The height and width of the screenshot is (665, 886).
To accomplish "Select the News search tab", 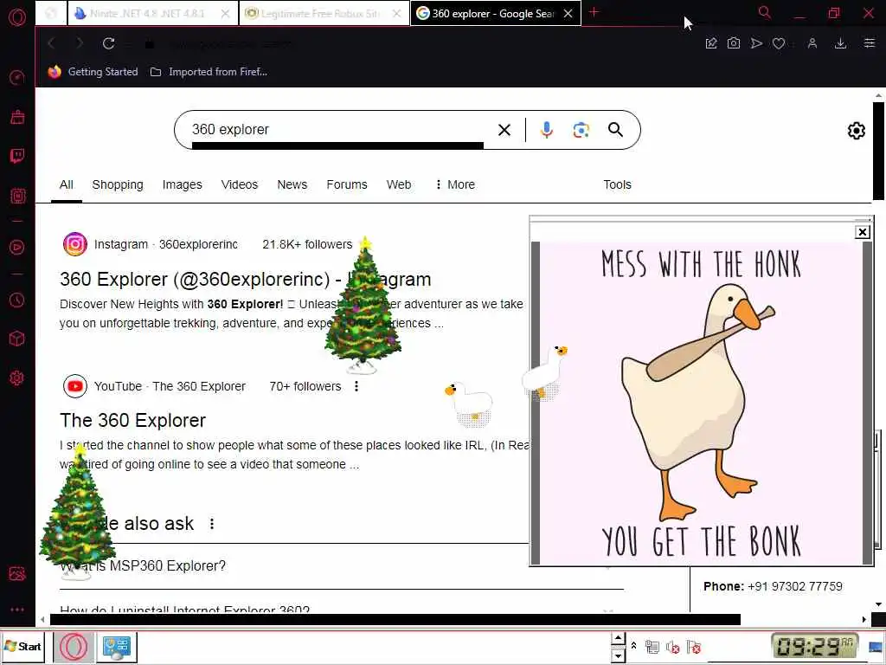I will [x=292, y=185].
